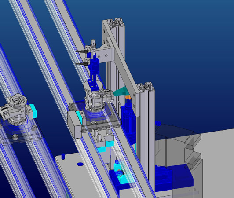Click the blue pneumatic cylinder beside the short column
234x198 pixels.
pos(128,122)
